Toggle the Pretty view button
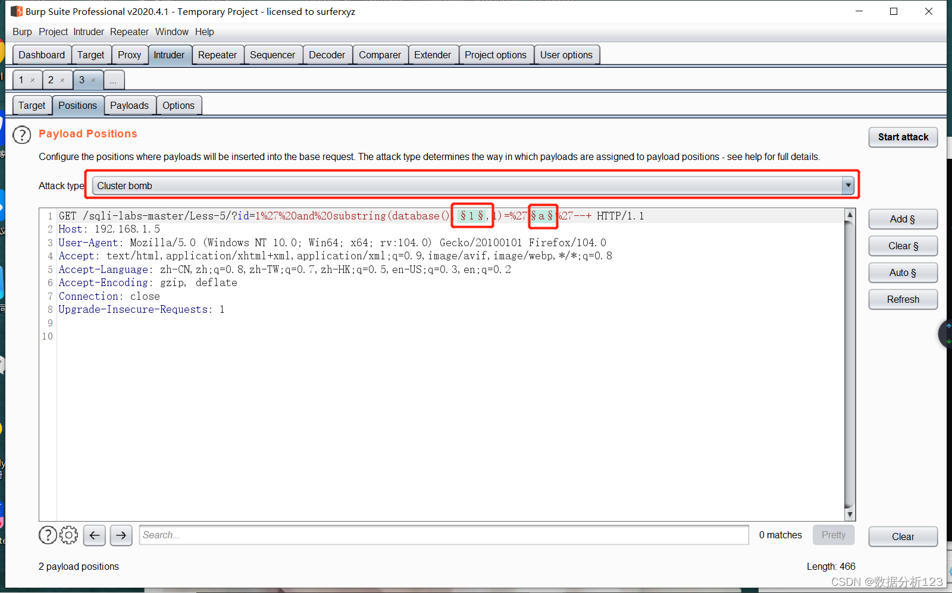 click(834, 535)
